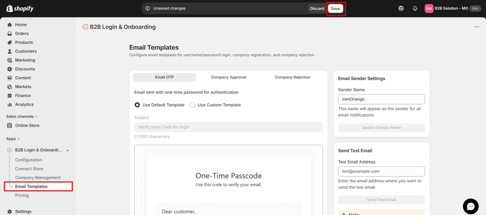Click the Marketing target icon

(x=10, y=60)
